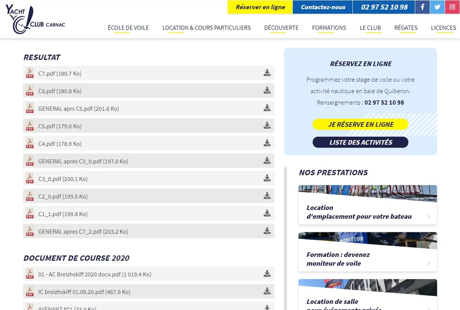Click download icon for C7.pdf
The image size is (460, 310).
267,73
